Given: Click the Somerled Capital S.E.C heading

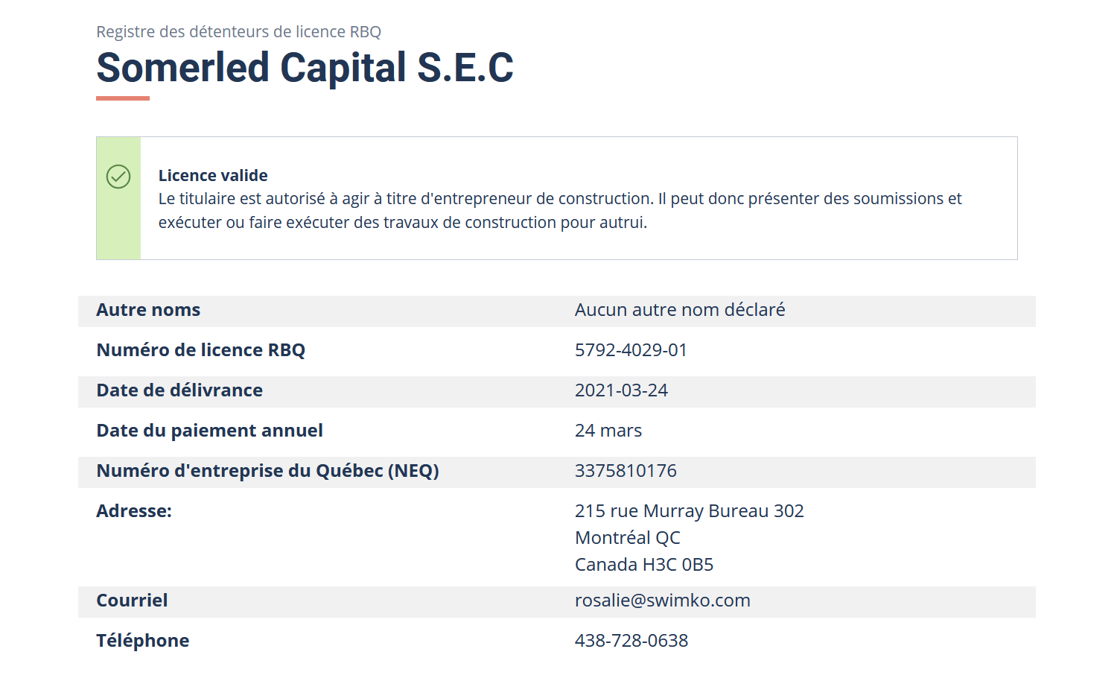Looking at the screenshot, I should pos(305,68).
